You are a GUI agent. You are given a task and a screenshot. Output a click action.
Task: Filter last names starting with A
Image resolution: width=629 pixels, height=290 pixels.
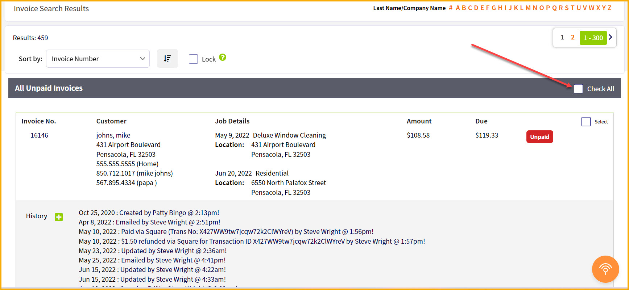[458, 8]
